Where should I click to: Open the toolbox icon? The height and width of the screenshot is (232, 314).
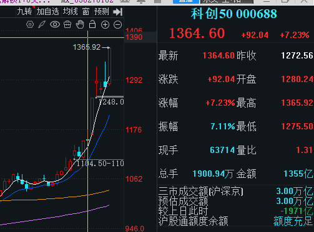point(67,25)
